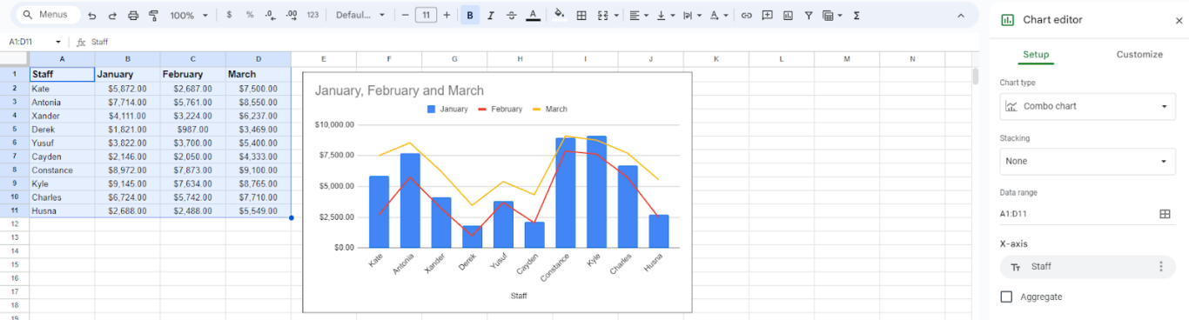
Task: Select the paint format tool
Action: [x=154, y=16]
